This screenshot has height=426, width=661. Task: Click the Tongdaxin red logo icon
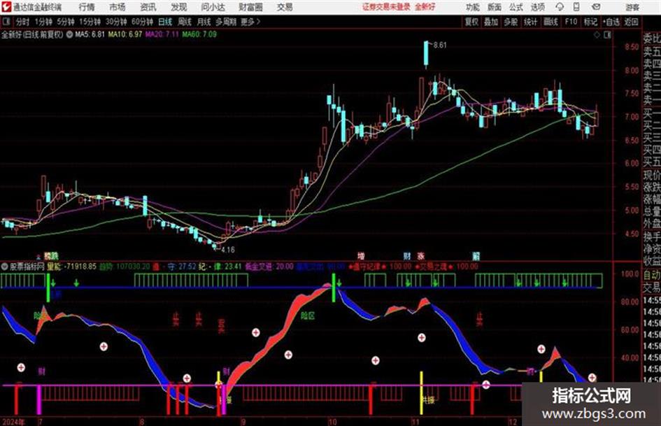[x=6, y=7]
